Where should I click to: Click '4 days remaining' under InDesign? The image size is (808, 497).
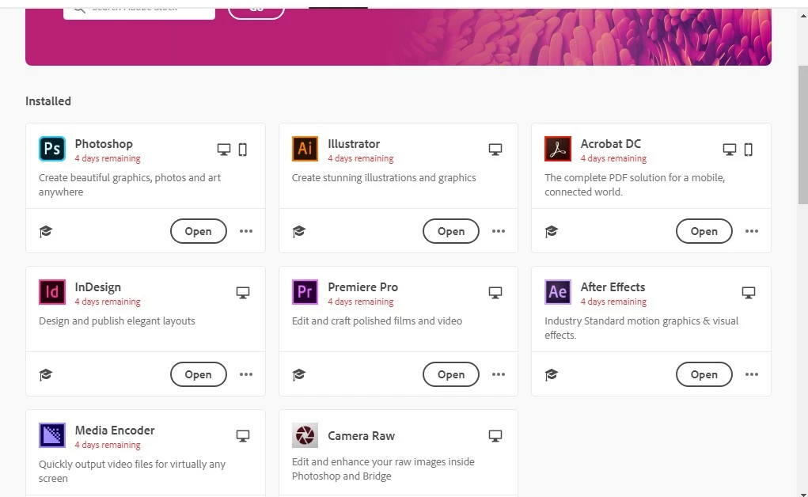[x=107, y=302]
